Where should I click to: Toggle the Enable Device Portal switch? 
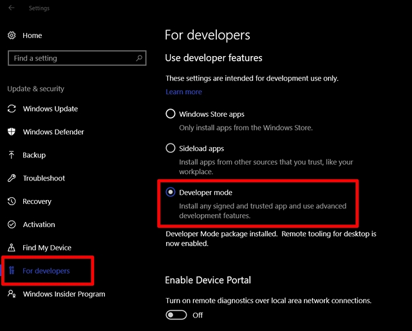[x=176, y=315]
